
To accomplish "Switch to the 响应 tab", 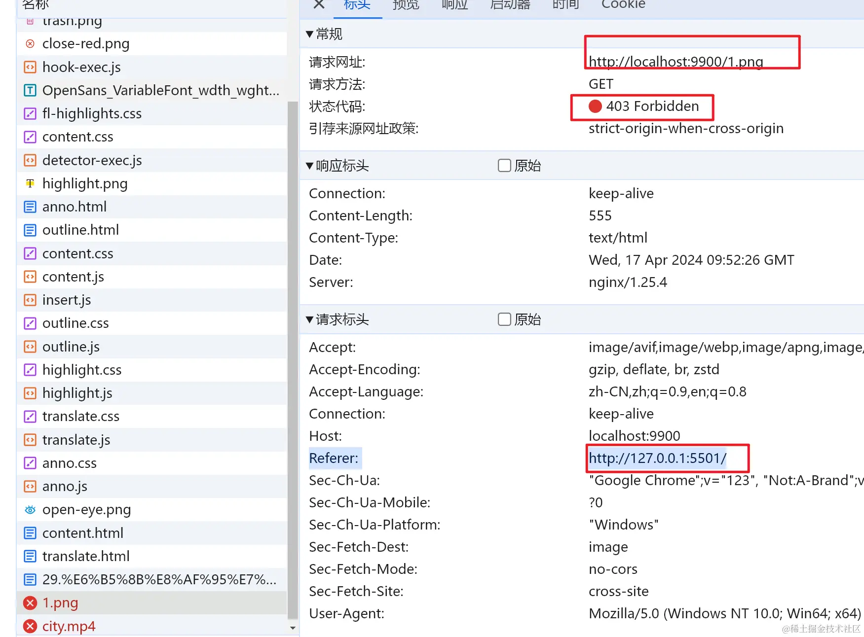I will click(x=454, y=5).
